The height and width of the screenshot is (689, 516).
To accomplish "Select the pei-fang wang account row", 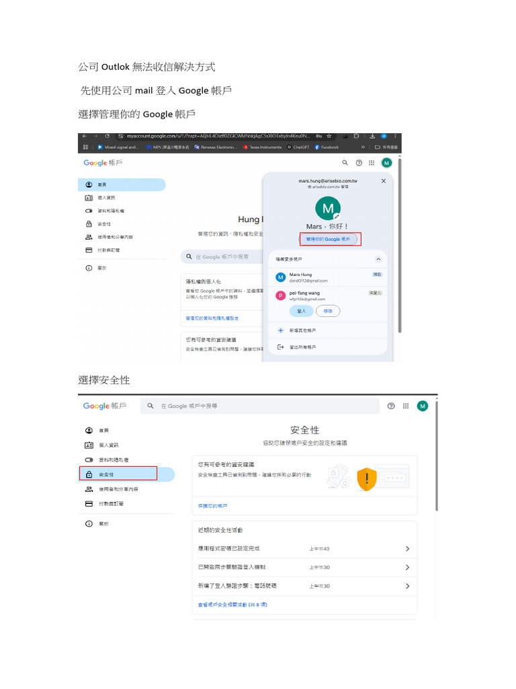I will tap(328, 295).
